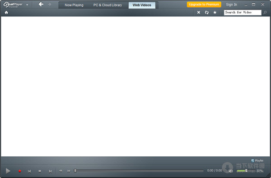This screenshot has height=178, width=271.
Task: Select the Web Videos tab
Action: click(142, 5)
